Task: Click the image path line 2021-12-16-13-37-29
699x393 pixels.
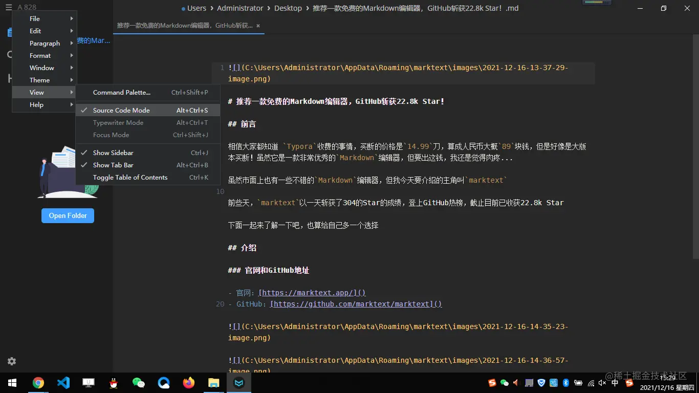Action: [398, 73]
